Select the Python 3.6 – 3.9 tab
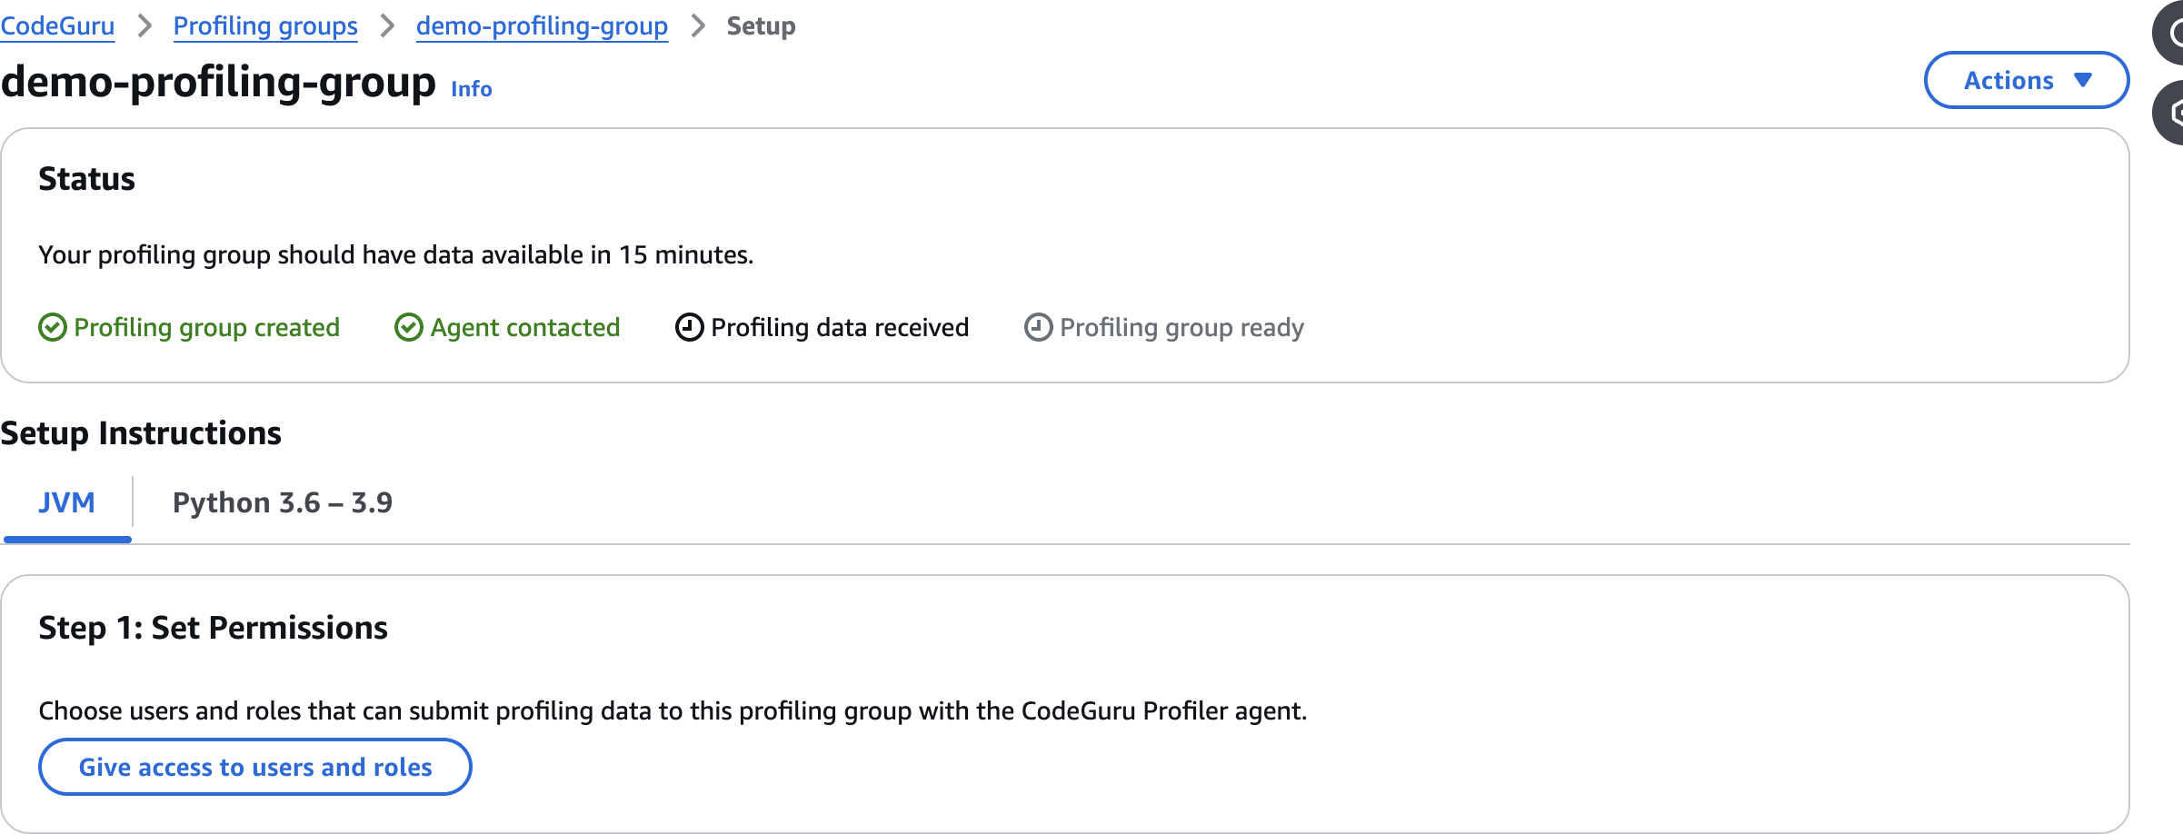The image size is (2183, 834). tap(282, 502)
